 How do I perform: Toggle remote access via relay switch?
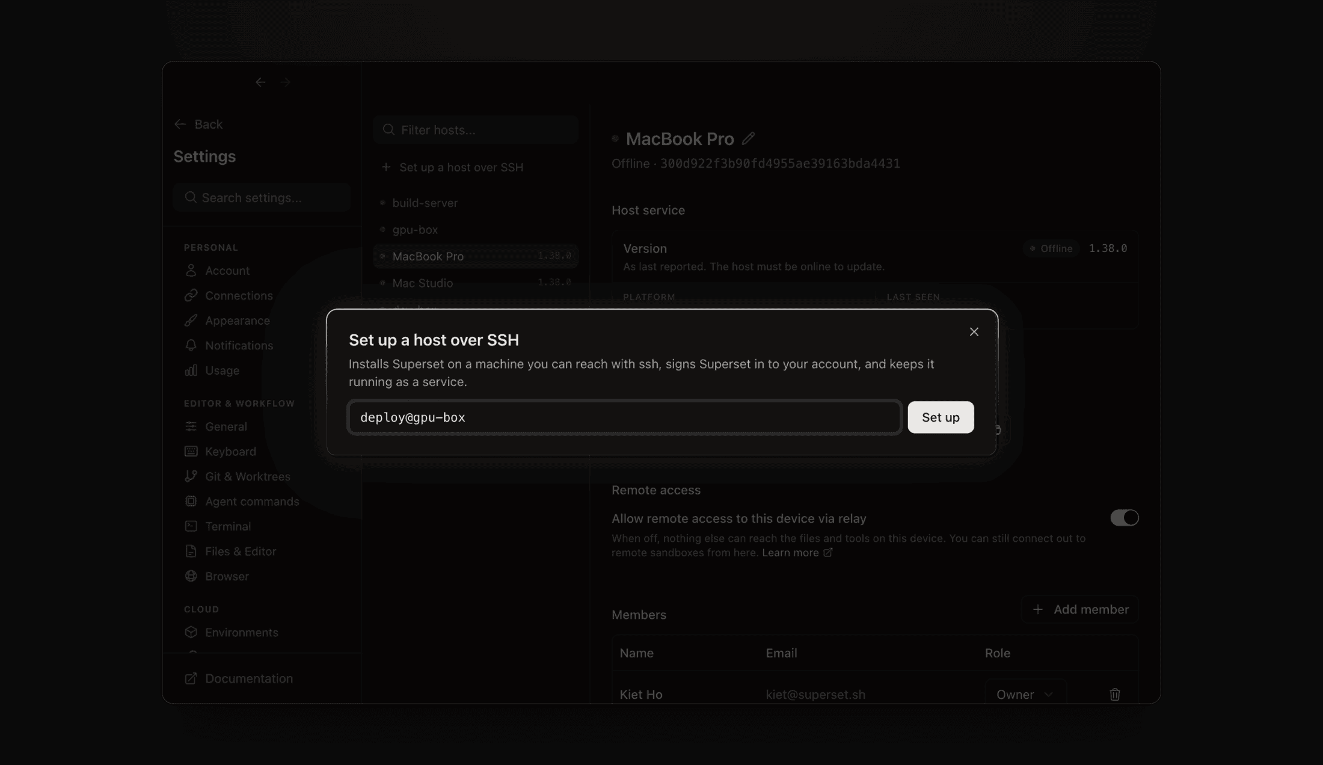(1124, 518)
